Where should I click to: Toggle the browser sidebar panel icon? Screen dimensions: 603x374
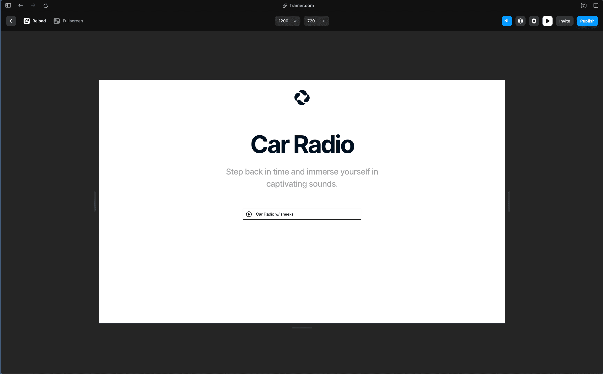[8, 5]
